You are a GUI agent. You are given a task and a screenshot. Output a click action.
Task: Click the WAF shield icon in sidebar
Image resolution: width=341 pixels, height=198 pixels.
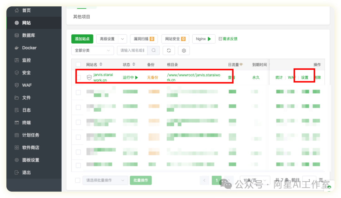click(x=17, y=85)
